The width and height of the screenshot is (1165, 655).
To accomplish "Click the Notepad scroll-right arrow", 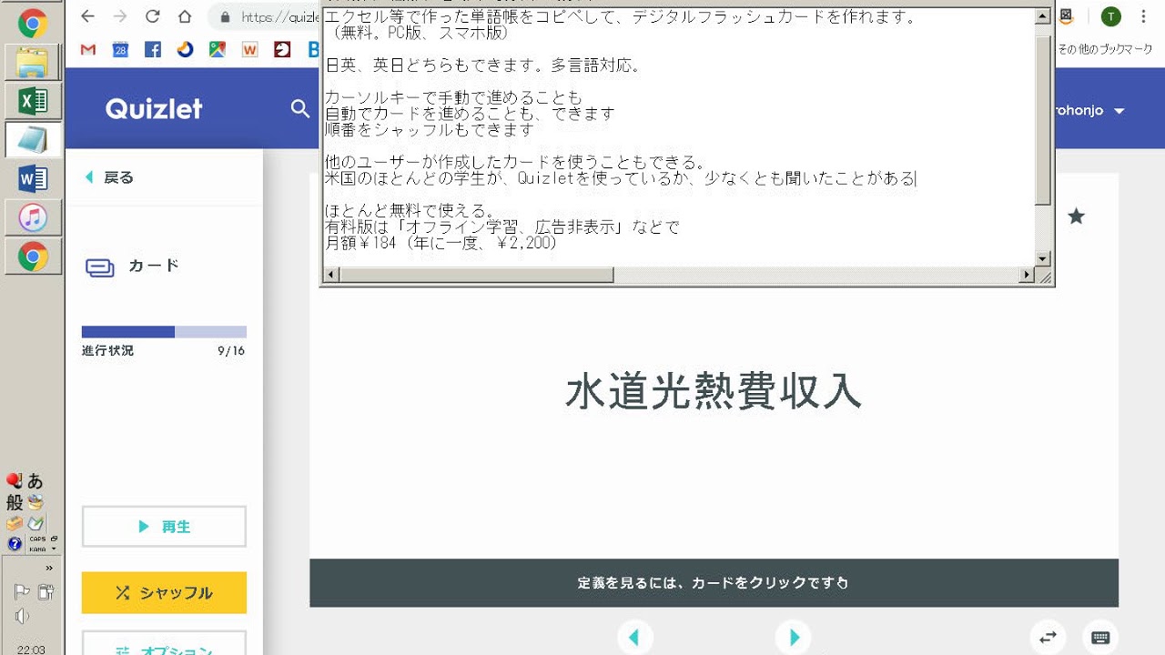I will pos(1028,274).
